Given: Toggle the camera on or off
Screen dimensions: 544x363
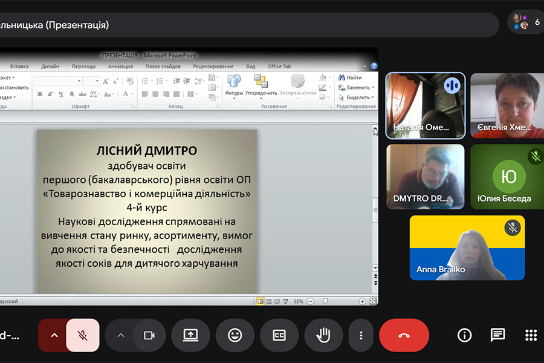Looking at the screenshot, I should [x=149, y=335].
